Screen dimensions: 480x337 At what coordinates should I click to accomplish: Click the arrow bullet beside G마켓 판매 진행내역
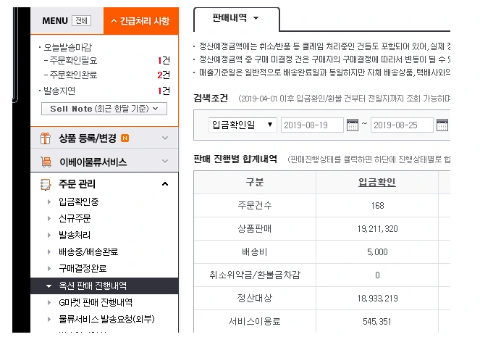(x=49, y=303)
